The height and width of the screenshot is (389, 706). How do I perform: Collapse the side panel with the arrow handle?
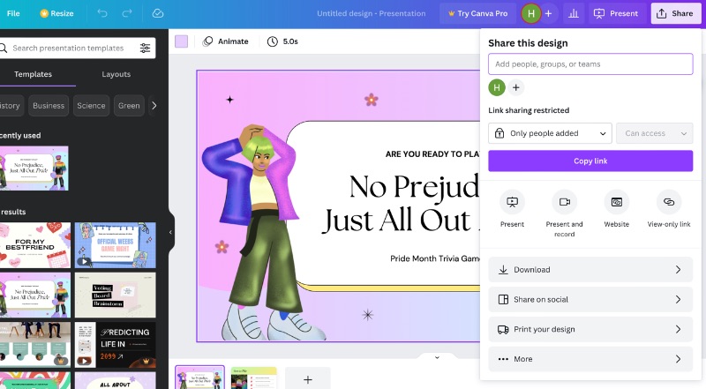point(170,232)
